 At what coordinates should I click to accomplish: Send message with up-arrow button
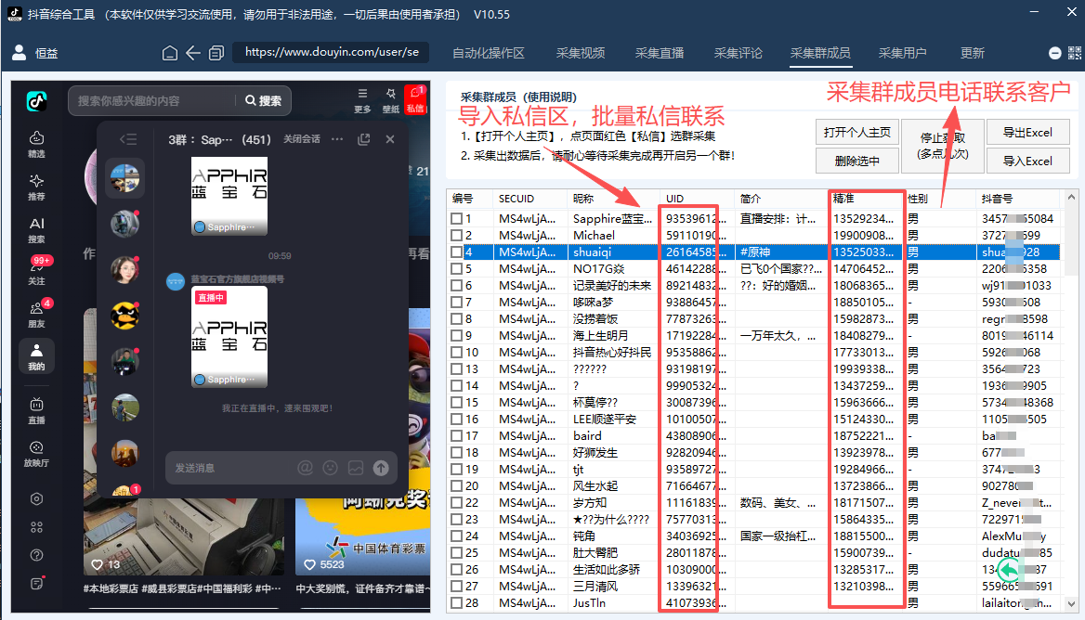pos(381,468)
